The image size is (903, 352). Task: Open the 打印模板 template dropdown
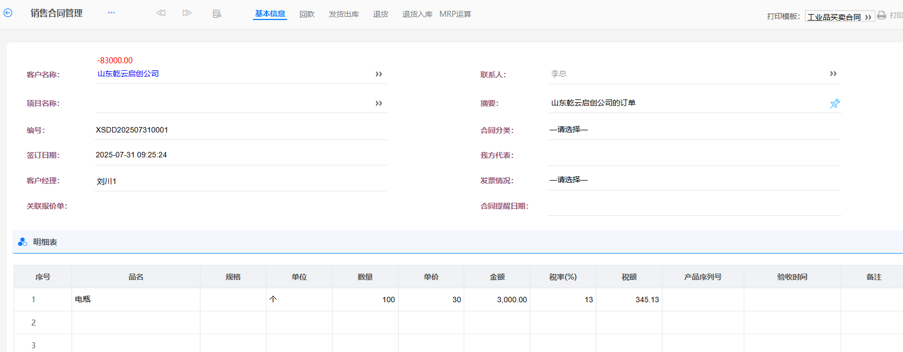click(x=840, y=17)
